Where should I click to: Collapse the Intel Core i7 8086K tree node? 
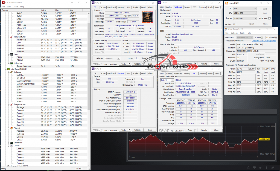click(5, 69)
